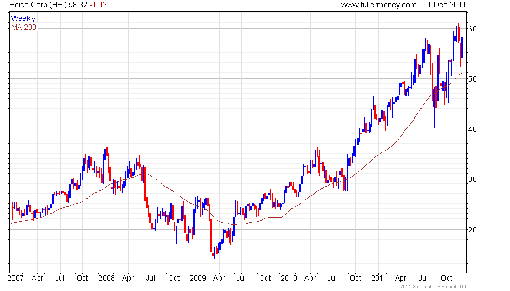Screen dimensions: 510x291
Task: Click the 50 price axis label
Action: pos(473,79)
